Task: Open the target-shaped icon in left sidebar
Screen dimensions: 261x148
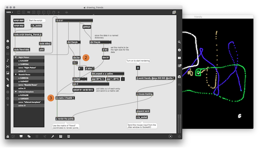Action: (8, 47)
